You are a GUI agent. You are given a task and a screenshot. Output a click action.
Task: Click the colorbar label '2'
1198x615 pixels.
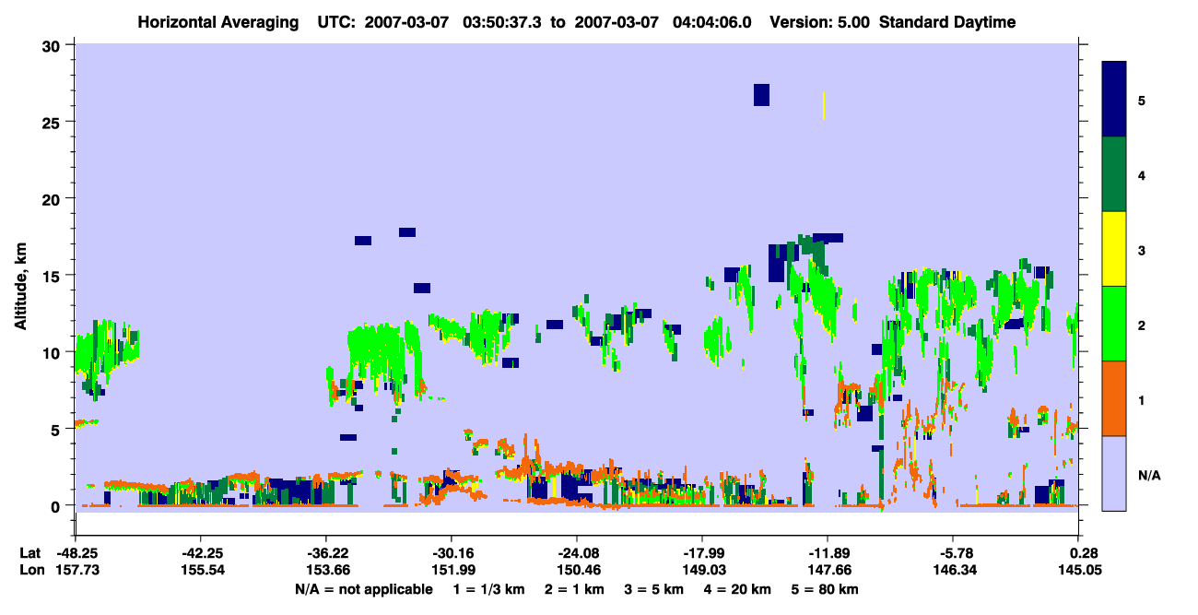[x=1141, y=325]
